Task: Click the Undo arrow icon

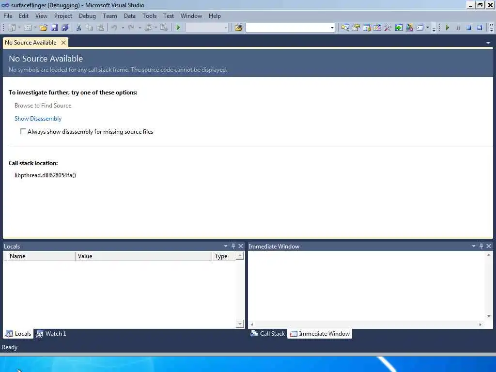Action: [x=114, y=28]
